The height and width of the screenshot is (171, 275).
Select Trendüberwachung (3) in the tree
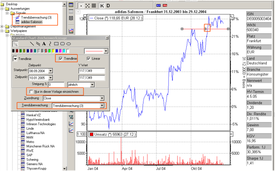click(x=36, y=17)
